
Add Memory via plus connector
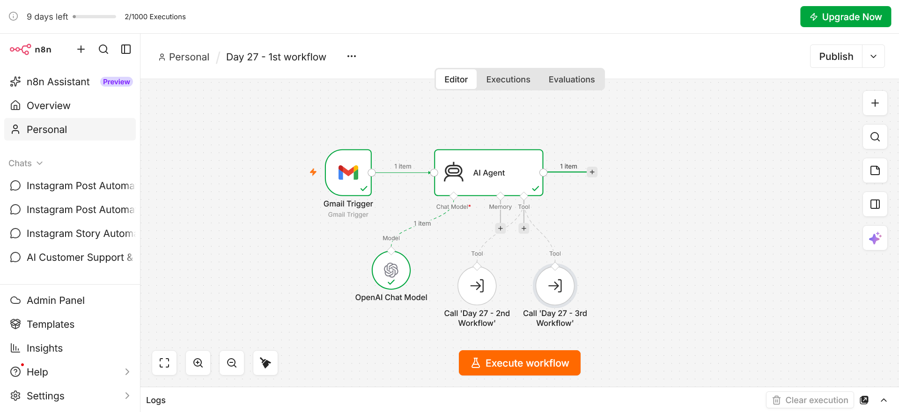pos(501,228)
